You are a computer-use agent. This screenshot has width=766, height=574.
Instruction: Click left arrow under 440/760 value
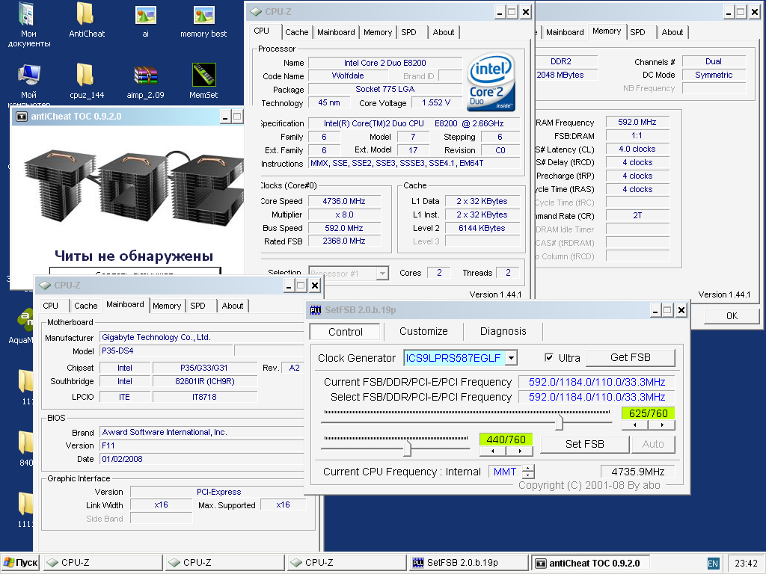[492, 451]
